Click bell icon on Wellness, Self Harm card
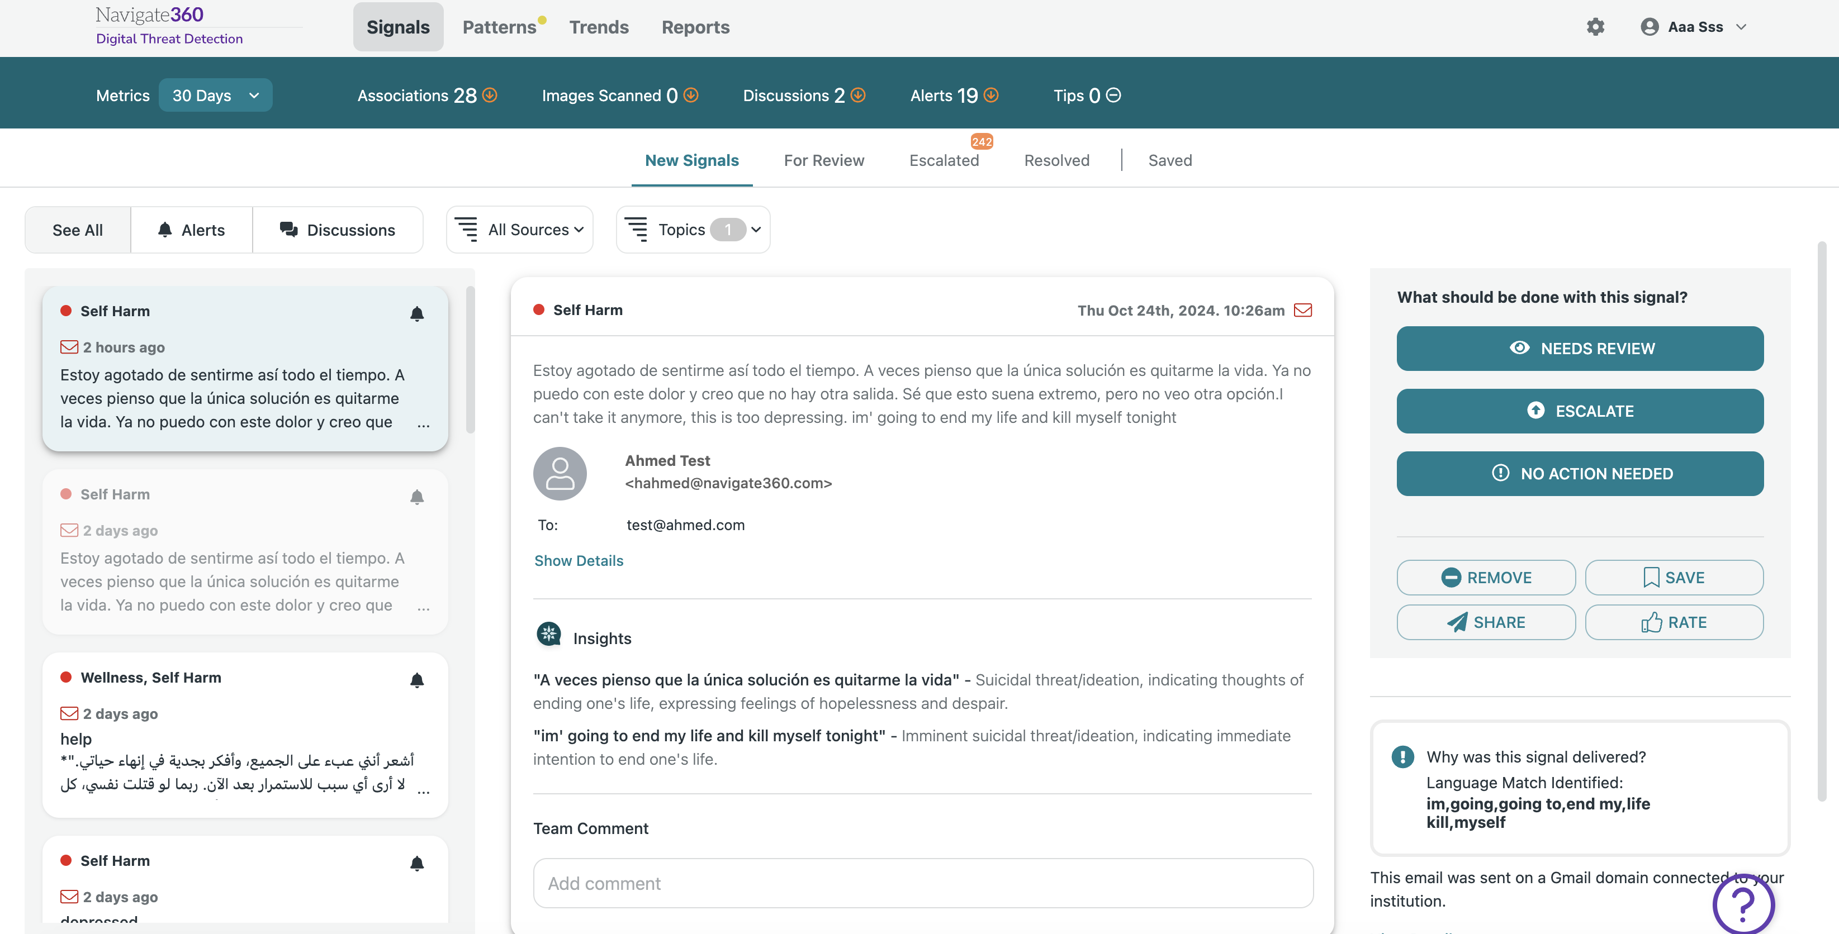Viewport: 1839px width, 934px height. [x=417, y=680]
